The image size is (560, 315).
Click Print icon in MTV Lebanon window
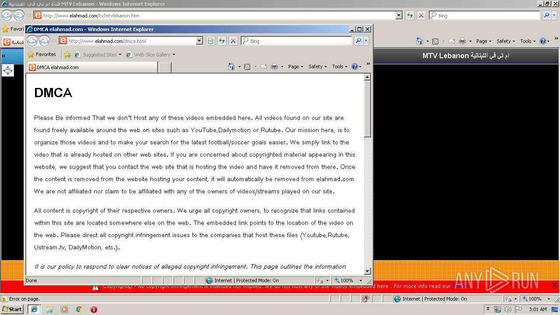[x=462, y=41]
